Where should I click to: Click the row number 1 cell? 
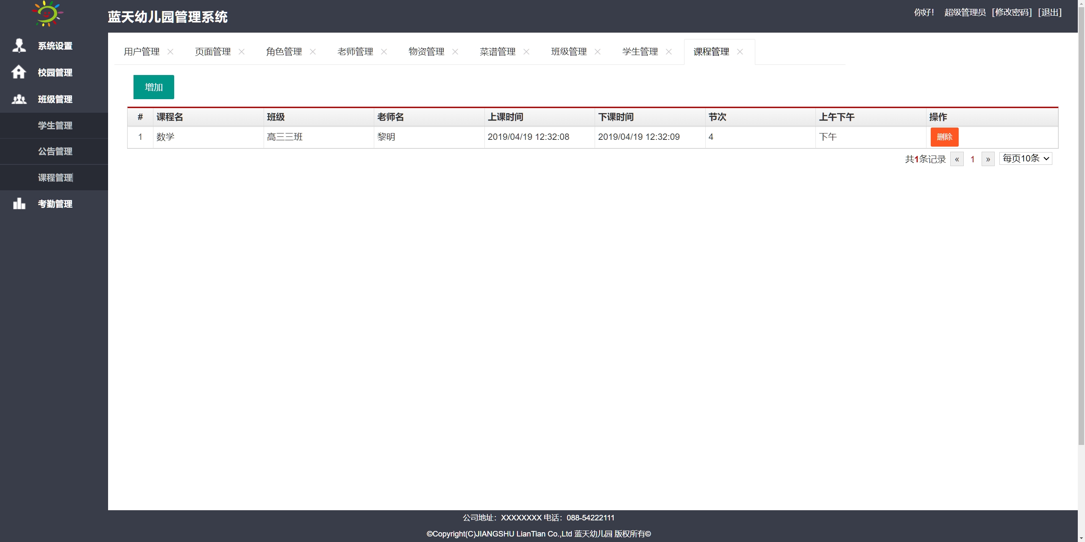[x=140, y=137]
